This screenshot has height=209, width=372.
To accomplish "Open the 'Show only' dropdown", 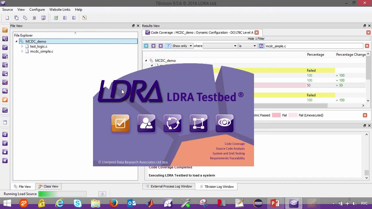I will pos(182,46).
